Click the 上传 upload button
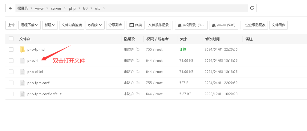307x131 pixels. pyautogui.click(x=11, y=25)
